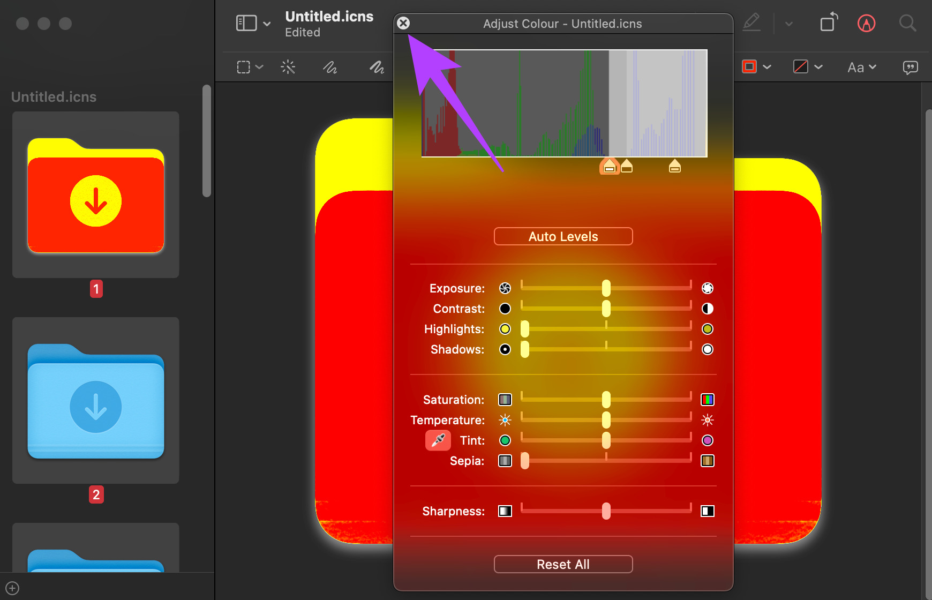Select the Instant Alpha magic wand tool
932x600 pixels.
pyautogui.click(x=288, y=67)
